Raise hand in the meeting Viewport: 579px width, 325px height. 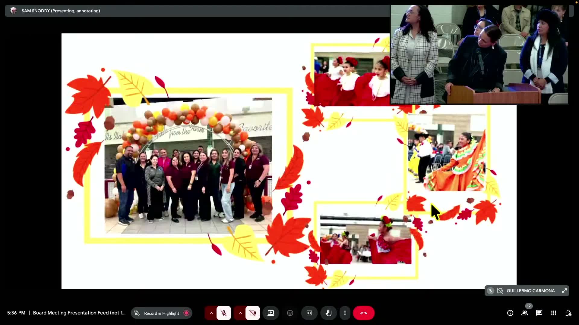coord(329,313)
